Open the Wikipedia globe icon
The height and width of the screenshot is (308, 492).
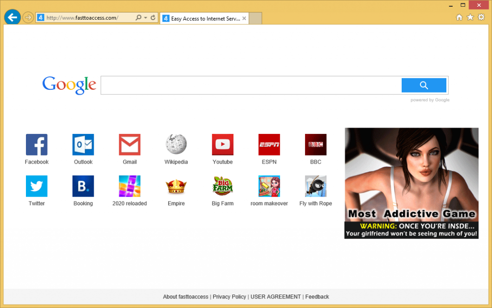[176, 144]
